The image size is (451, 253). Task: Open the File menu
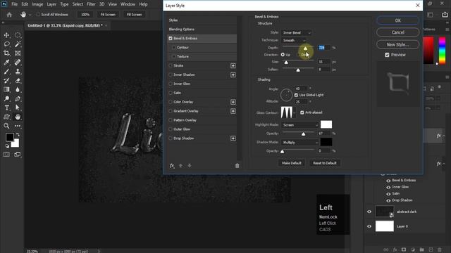(x=14, y=4)
